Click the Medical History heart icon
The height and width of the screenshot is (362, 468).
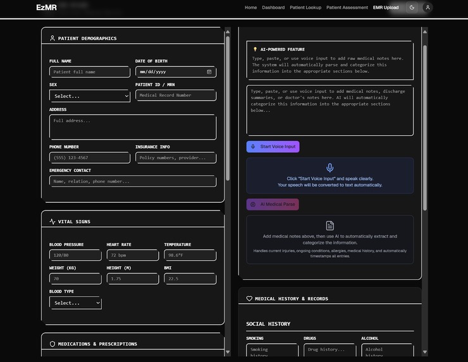tap(249, 298)
